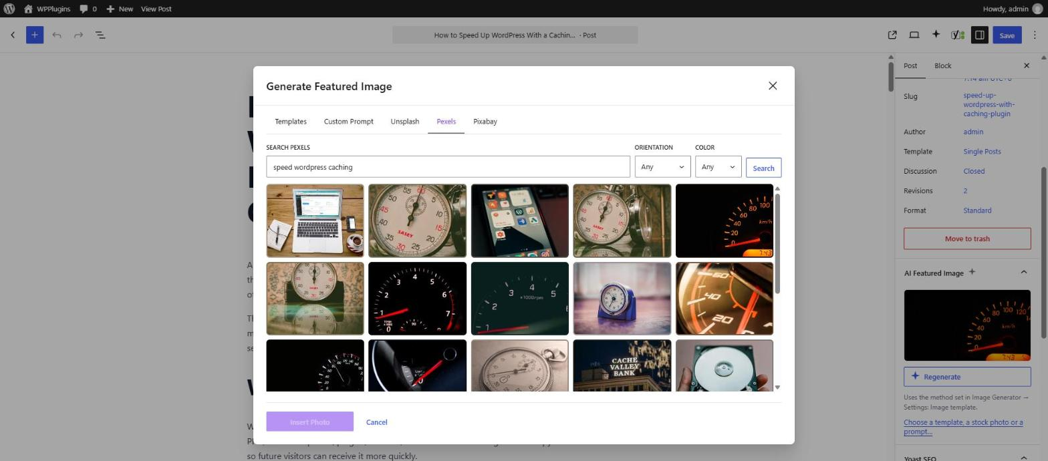Switch to the Block sidebar tab

pyautogui.click(x=942, y=65)
